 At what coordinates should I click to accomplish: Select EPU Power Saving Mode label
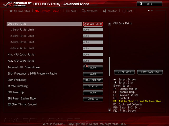pyautogui.click(x=22, y=98)
